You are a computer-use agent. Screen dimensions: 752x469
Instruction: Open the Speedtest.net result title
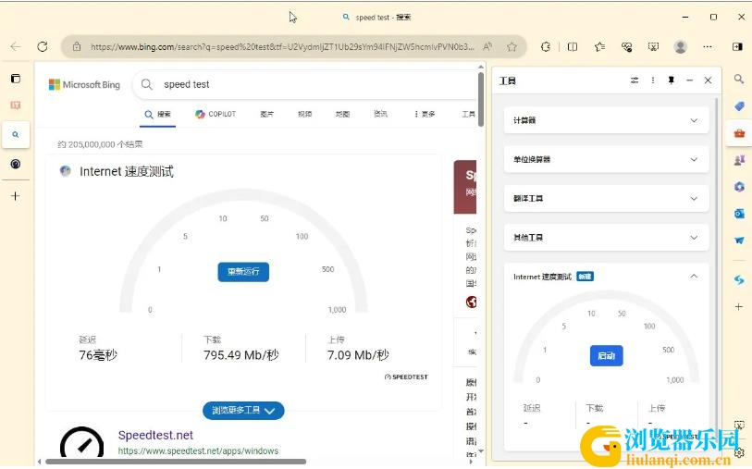pos(155,435)
